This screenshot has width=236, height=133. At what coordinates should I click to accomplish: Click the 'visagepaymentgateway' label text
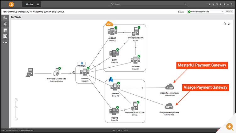click(x=169, y=112)
